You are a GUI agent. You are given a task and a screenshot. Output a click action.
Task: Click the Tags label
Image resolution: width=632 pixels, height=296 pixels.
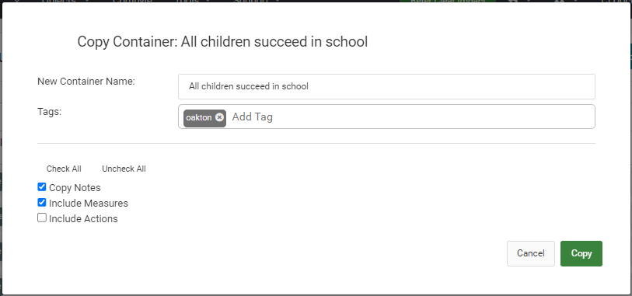pos(49,113)
